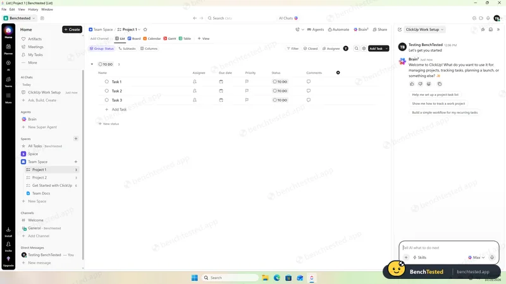Click the call icon left of Agents
The width and height of the screenshot is (506, 284).
coord(297,29)
